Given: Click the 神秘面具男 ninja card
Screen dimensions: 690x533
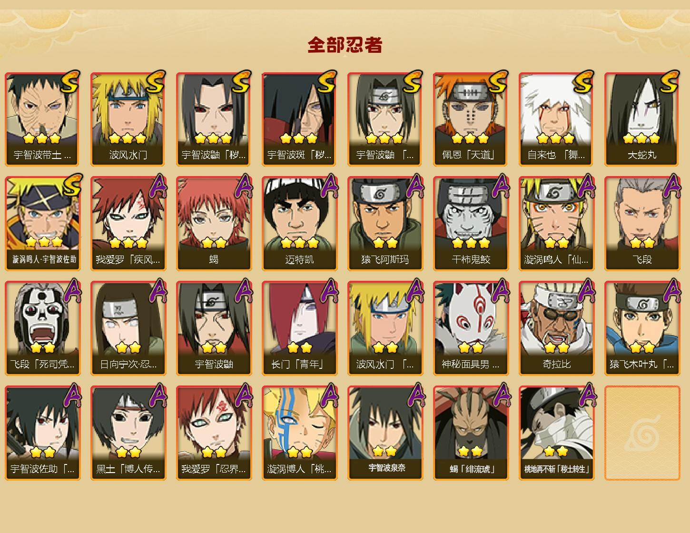Looking at the screenshot, I should point(471,328).
